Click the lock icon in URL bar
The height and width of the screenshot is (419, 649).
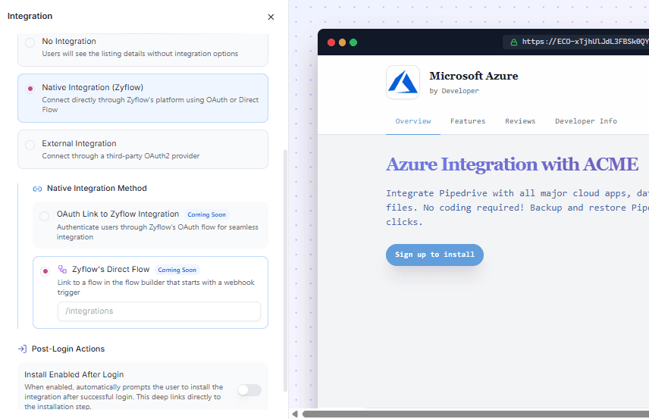pyautogui.click(x=513, y=42)
